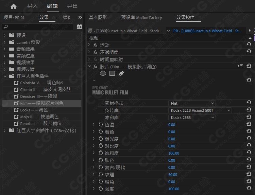This screenshot has width=255, height=195.
Task: Click the 饱和度 value 100.00
Action: (174, 153)
